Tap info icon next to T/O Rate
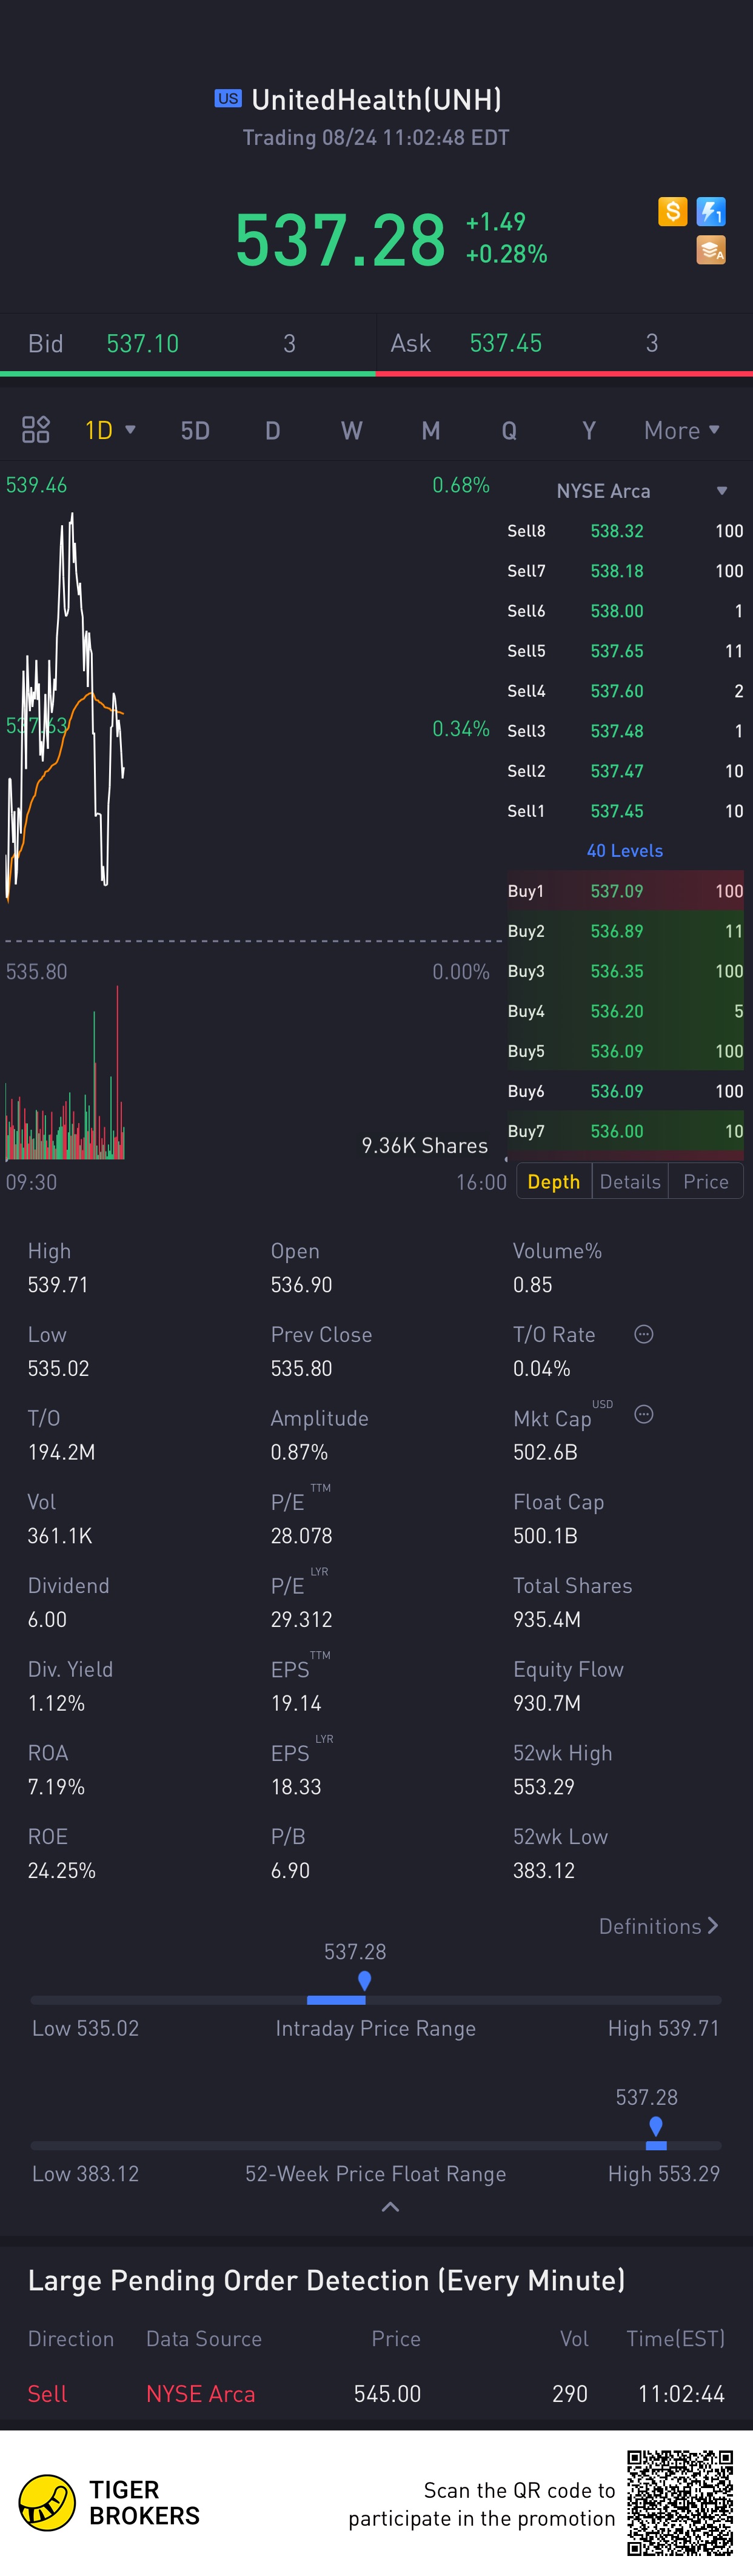753x2576 pixels. pyautogui.click(x=644, y=1334)
